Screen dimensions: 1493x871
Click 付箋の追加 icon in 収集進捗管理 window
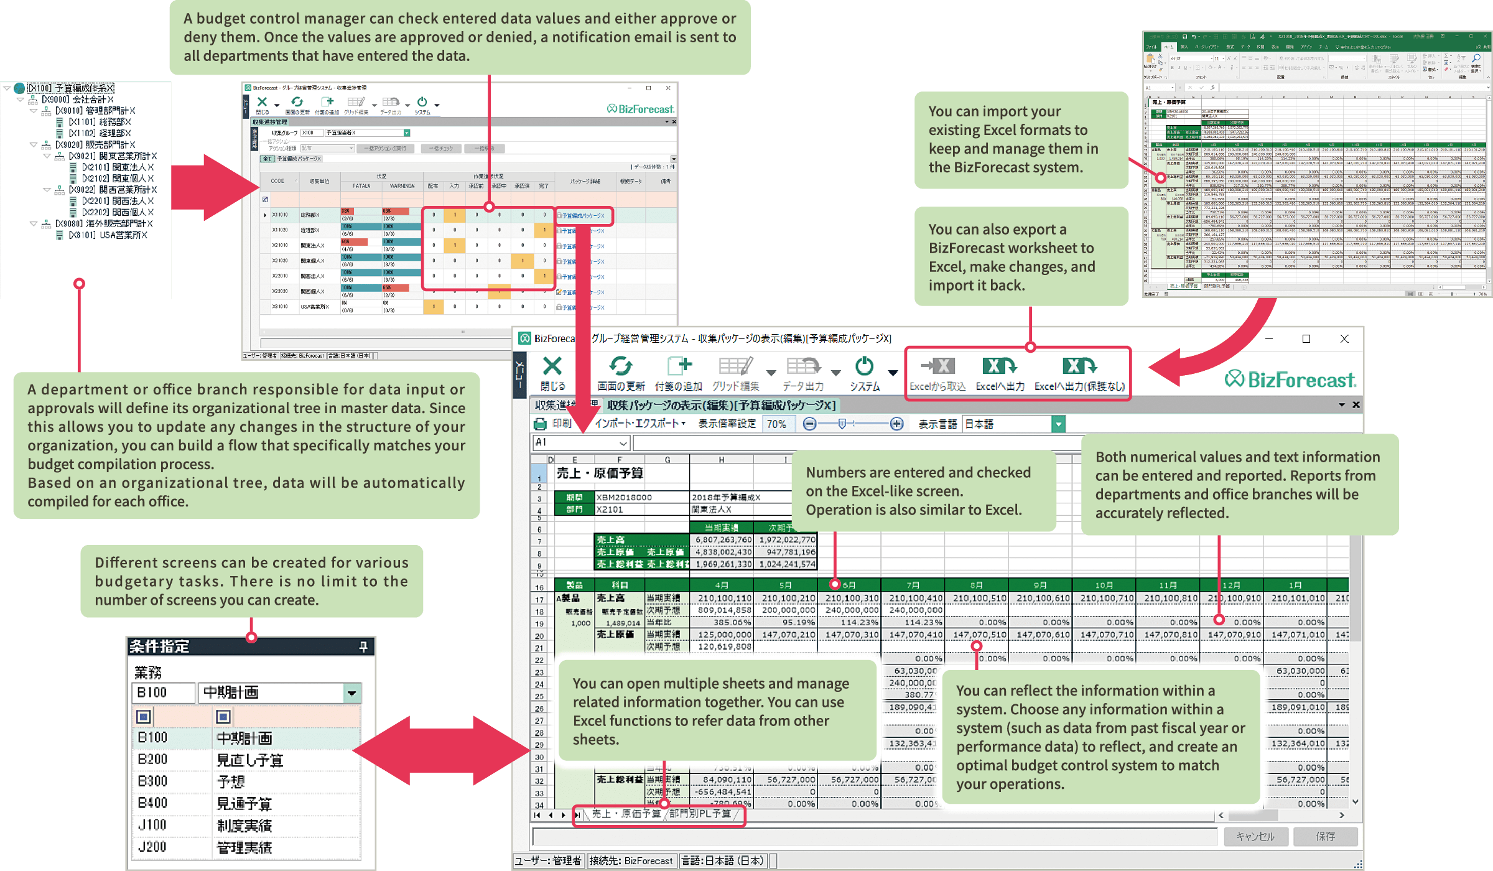[327, 102]
